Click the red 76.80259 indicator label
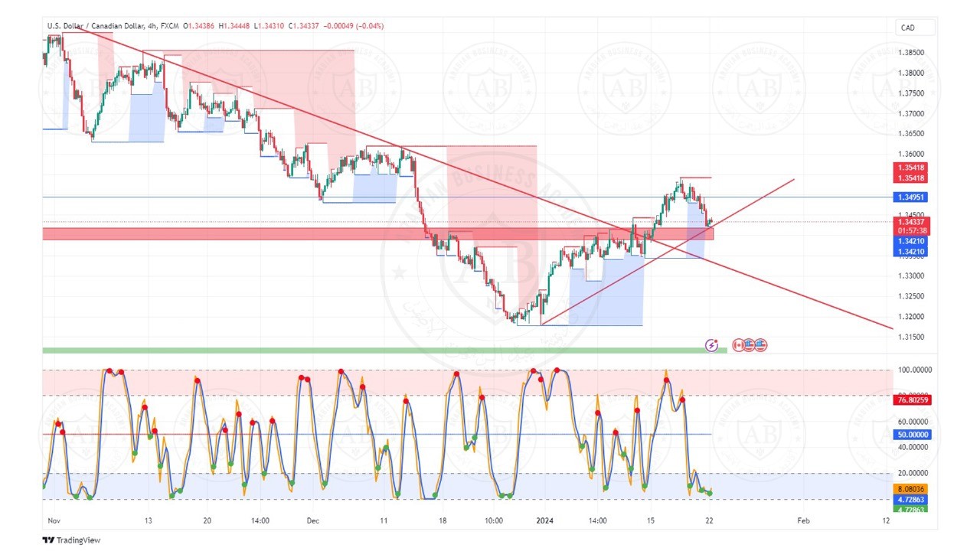 point(914,399)
